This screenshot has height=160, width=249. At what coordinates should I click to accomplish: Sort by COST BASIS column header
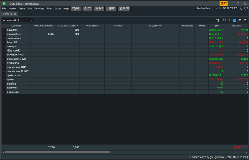(x=187, y=26)
